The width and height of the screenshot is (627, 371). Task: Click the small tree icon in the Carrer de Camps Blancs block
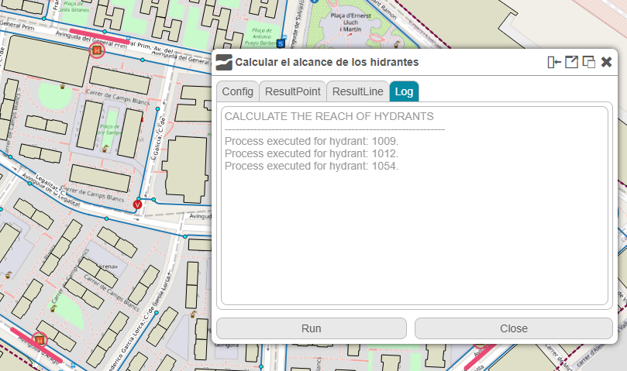pos(63,86)
